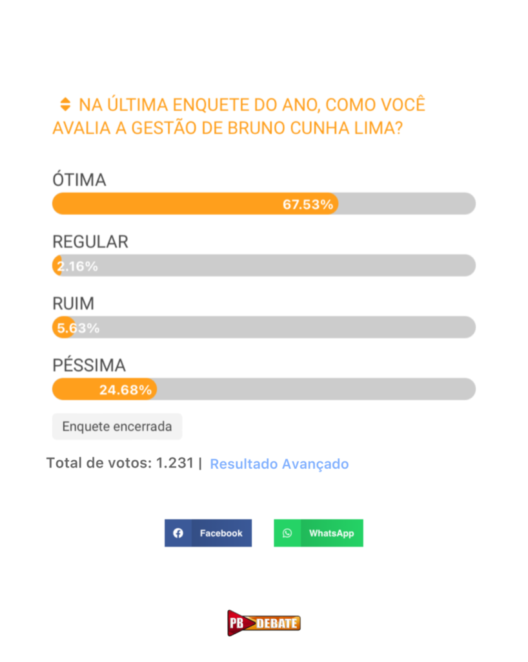Screen dimensions: 528x662
Task: Click the 67.53% percentage value
Action: coord(308,205)
